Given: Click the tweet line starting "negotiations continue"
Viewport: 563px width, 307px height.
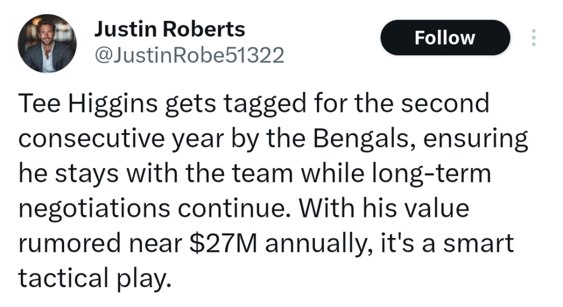Looking at the screenshot, I should pyautogui.click(x=243, y=209).
